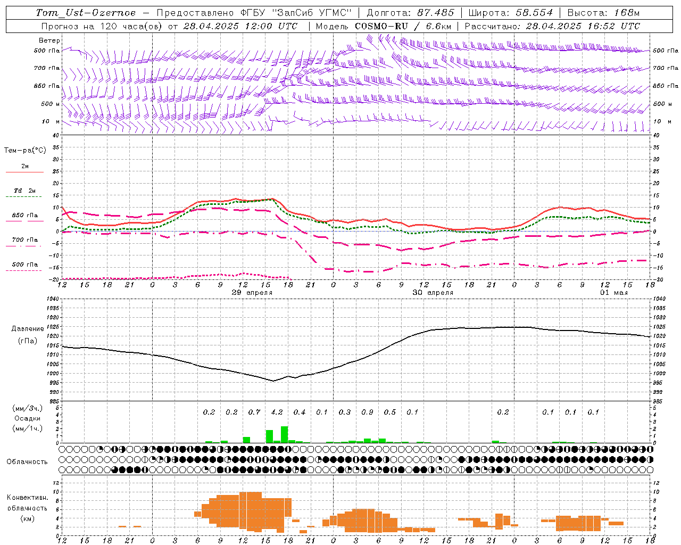Click the Конвективн. облачность label

click(27, 503)
